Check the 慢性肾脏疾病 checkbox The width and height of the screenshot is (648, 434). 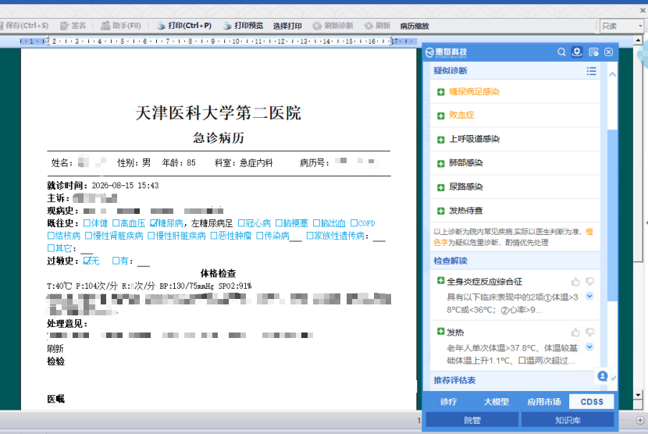[88, 236]
